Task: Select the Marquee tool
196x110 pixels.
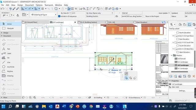Action: point(11,28)
